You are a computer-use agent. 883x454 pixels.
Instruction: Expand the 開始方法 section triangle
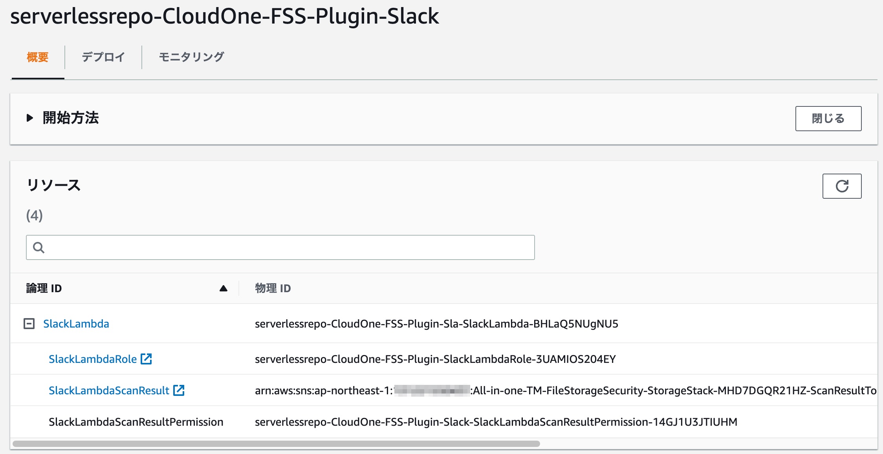29,118
